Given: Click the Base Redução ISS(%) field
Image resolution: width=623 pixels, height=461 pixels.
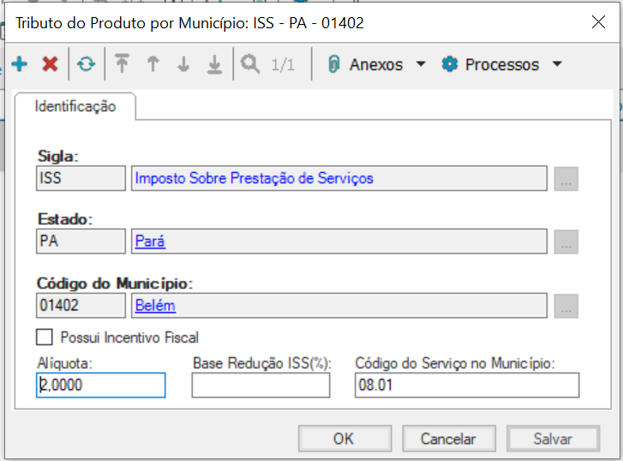Looking at the screenshot, I should (261, 385).
